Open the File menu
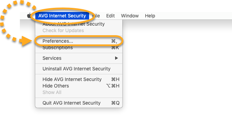The image size is (232, 135). [96, 16]
